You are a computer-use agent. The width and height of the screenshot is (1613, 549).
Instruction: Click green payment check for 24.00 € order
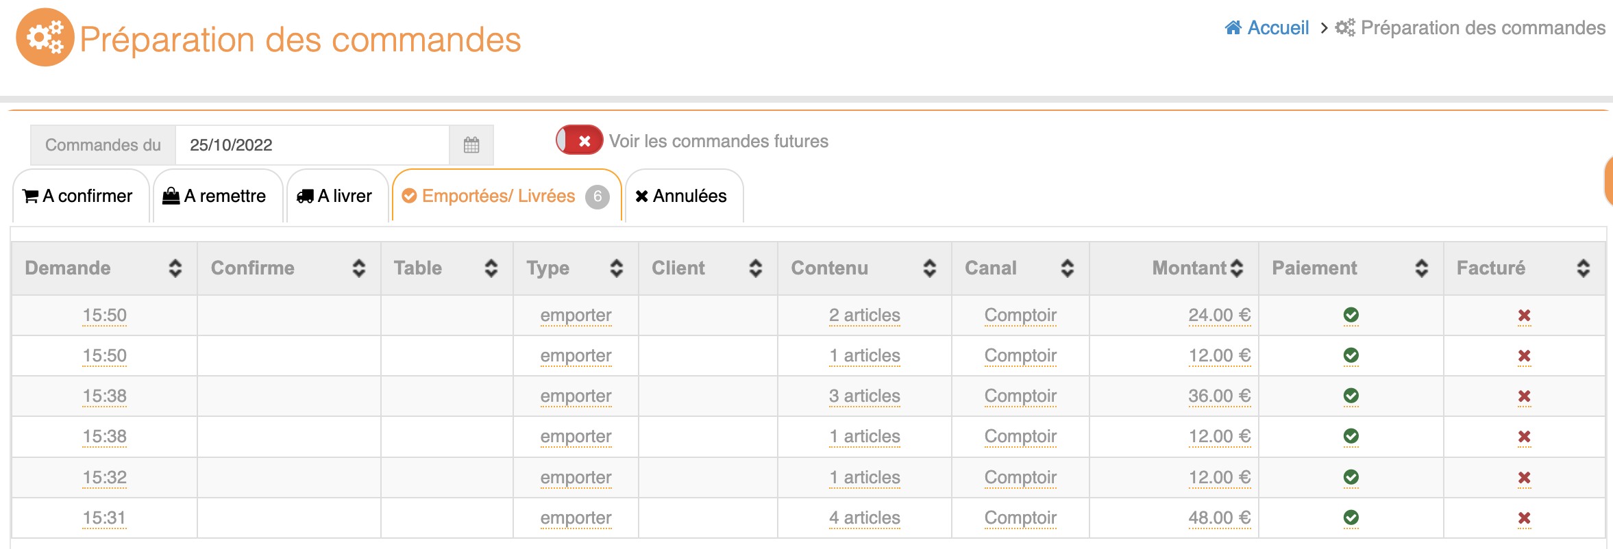pyautogui.click(x=1351, y=315)
